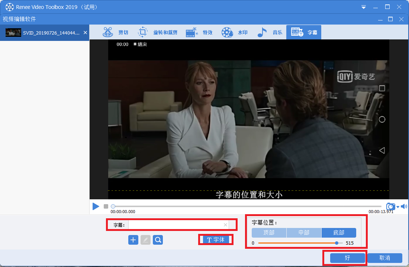Clear the subtitle field with the X
Viewport: 409px width, 267px height.
pyautogui.click(x=226, y=225)
